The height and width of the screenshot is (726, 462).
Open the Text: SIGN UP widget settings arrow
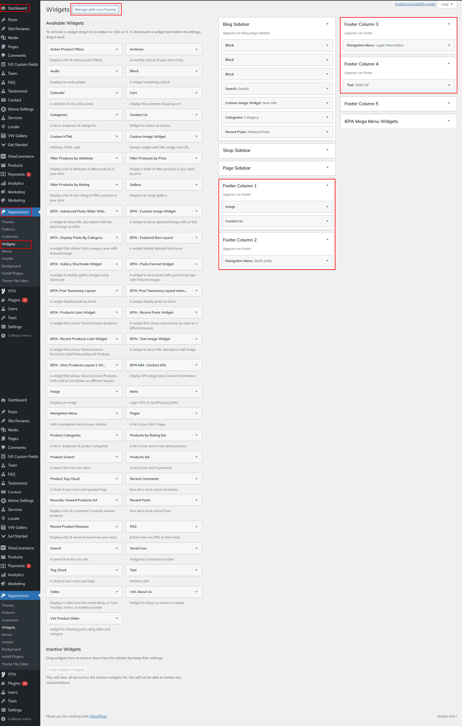coord(448,85)
